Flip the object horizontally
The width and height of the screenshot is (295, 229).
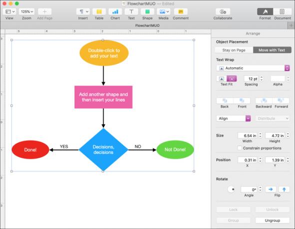271,189
